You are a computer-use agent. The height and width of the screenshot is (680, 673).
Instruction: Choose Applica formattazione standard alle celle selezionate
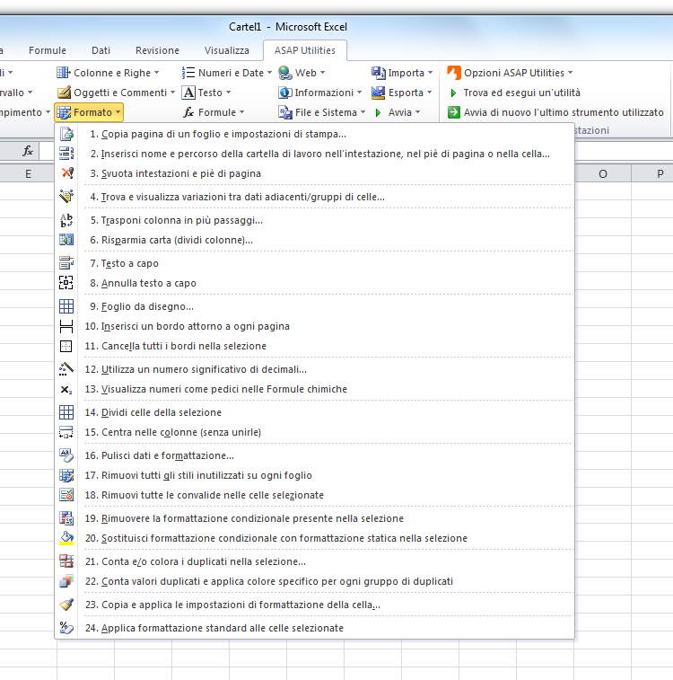pyautogui.click(x=315, y=628)
